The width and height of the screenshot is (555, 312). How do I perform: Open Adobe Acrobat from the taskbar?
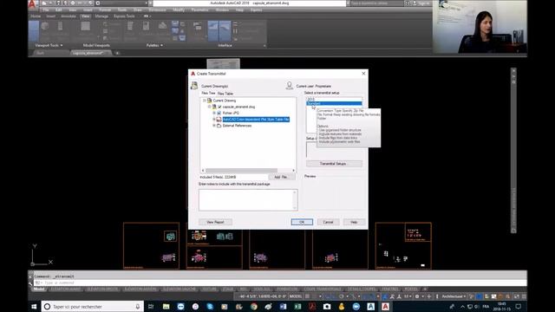click(x=312, y=306)
